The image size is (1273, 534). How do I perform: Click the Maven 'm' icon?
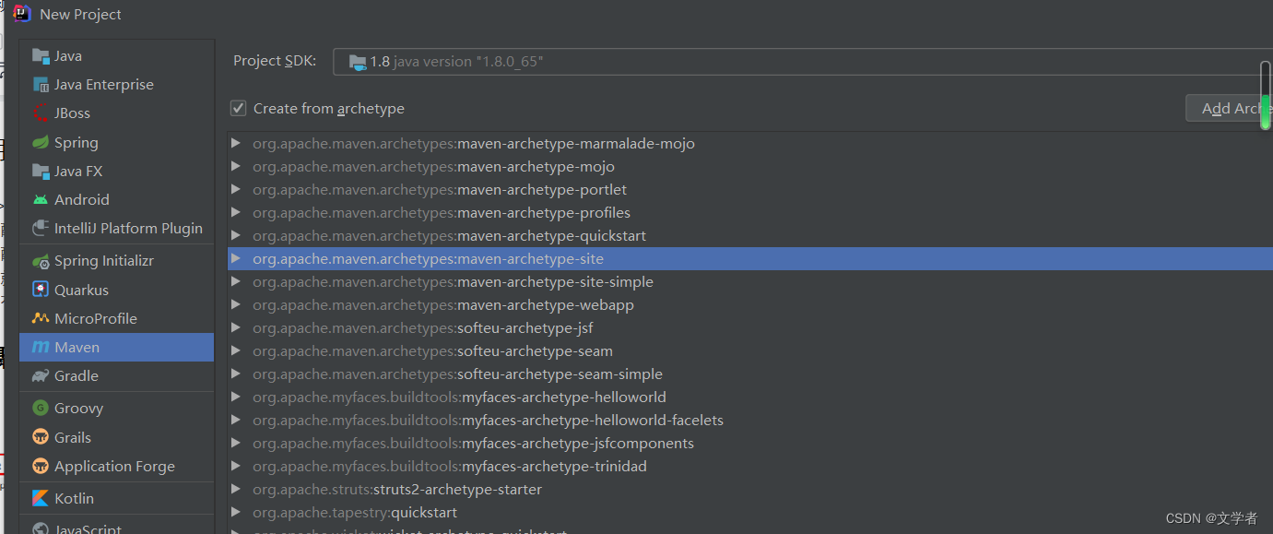(41, 347)
